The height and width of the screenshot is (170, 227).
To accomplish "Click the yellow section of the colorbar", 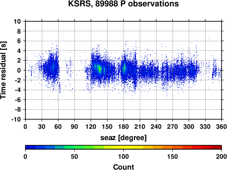I will click(x=123, y=147).
